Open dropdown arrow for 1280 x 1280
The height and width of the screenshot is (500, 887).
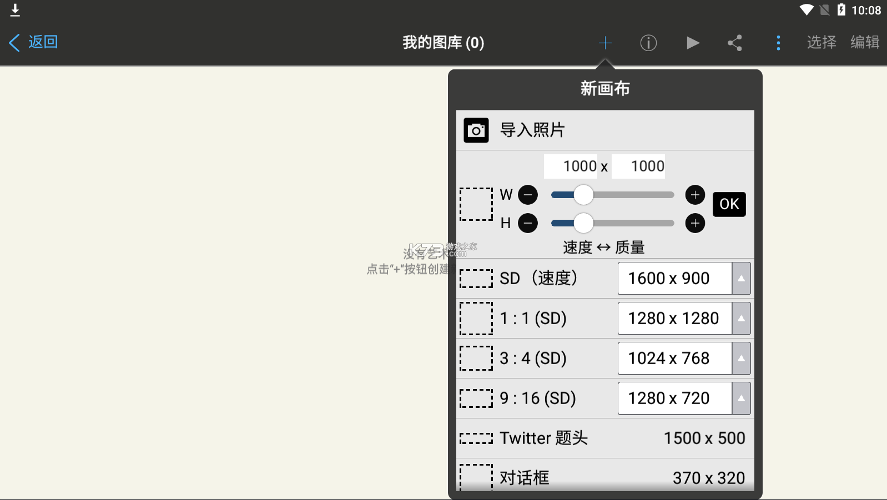pyautogui.click(x=741, y=319)
